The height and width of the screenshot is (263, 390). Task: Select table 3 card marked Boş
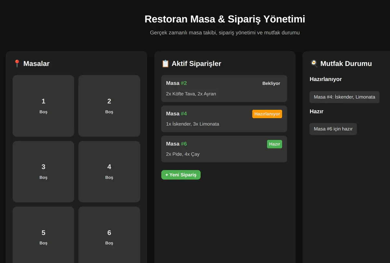pyautogui.click(x=43, y=172)
